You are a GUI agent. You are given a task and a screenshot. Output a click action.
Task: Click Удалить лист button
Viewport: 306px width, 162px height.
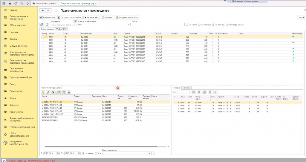pyautogui.click(x=91, y=17)
